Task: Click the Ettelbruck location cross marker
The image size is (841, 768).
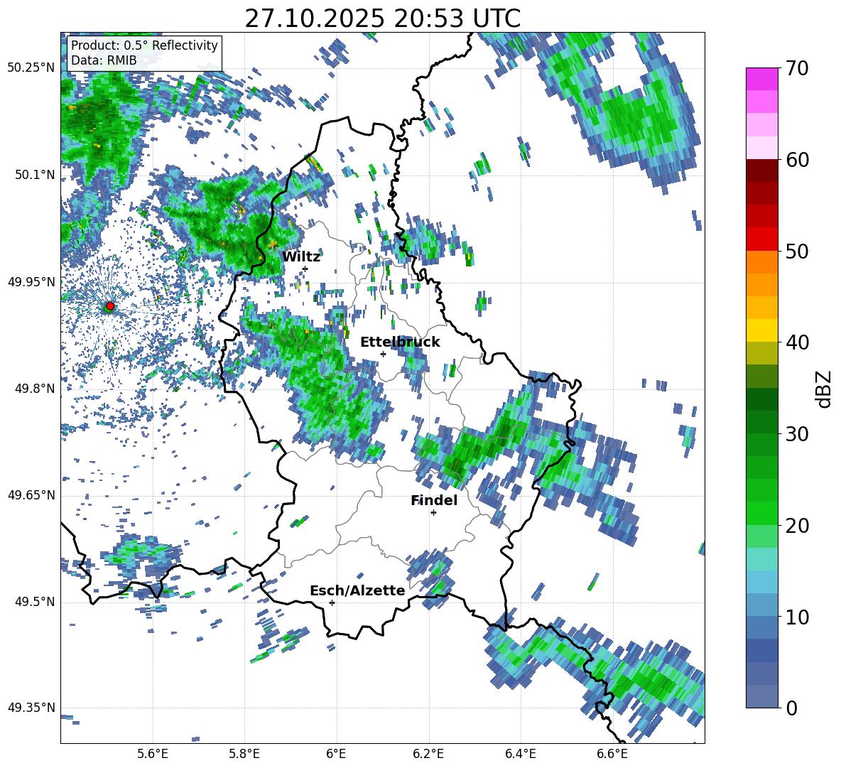Action: 383,354
